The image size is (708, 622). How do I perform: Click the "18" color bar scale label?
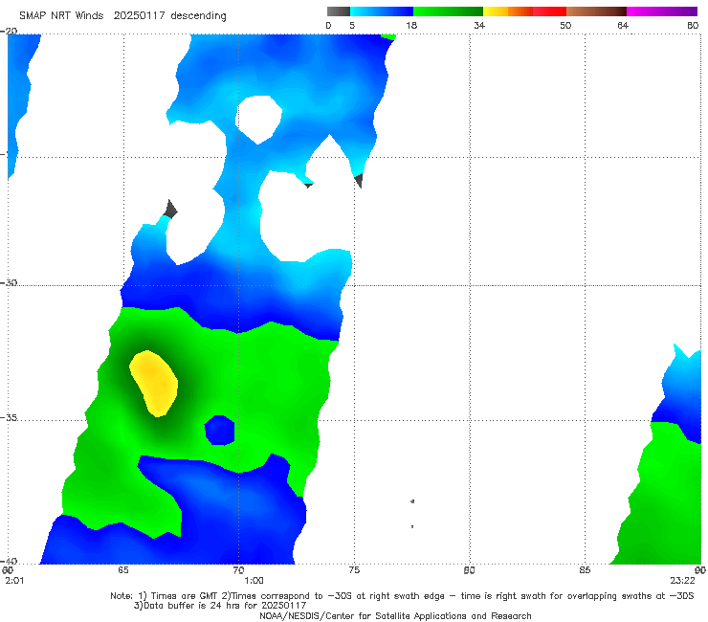coord(411,25)
